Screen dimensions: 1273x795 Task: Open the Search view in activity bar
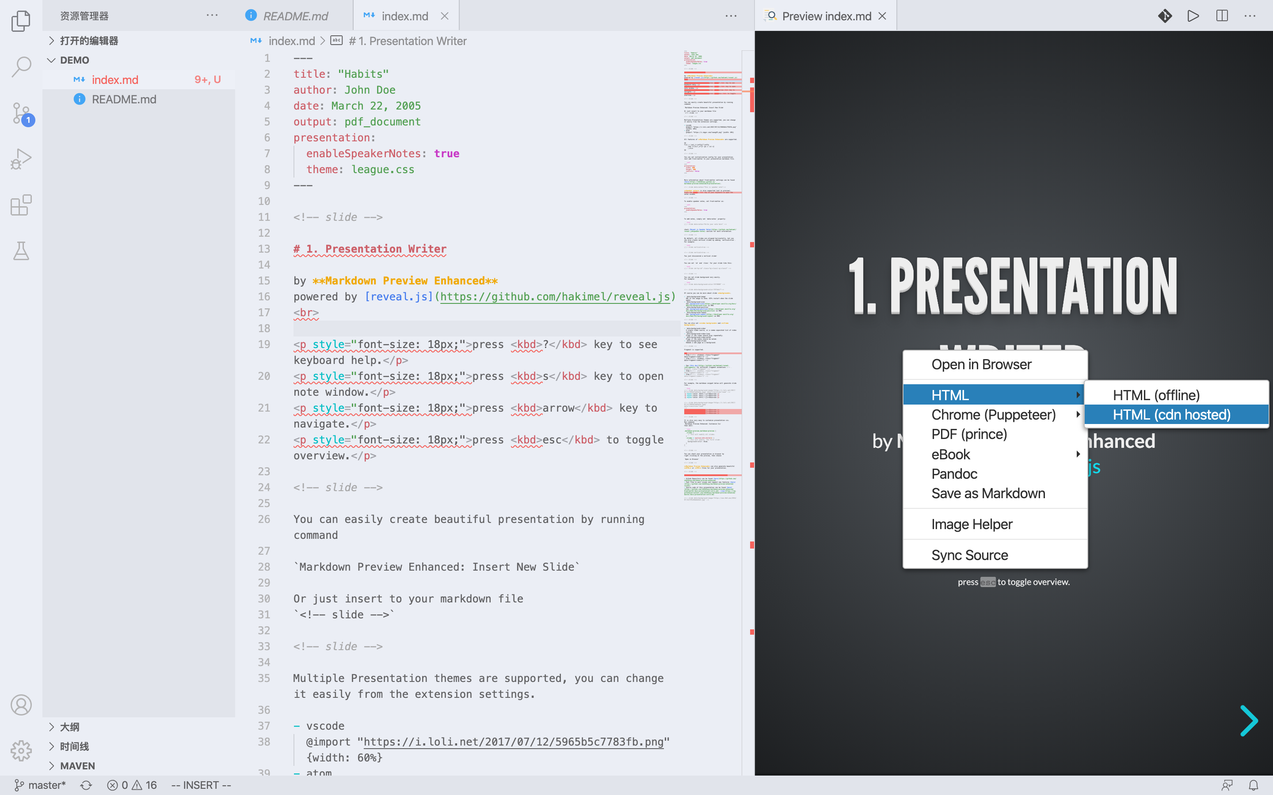click(21, 67)
